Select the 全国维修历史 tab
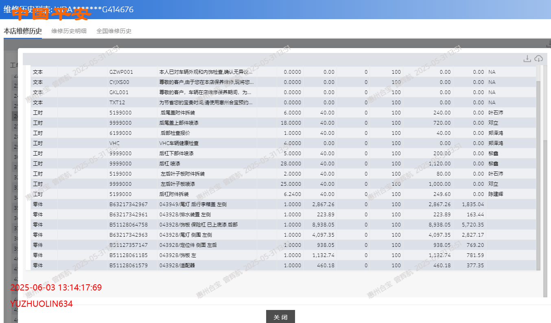This screenshot has width=551, height=323. tap(114, 31)
